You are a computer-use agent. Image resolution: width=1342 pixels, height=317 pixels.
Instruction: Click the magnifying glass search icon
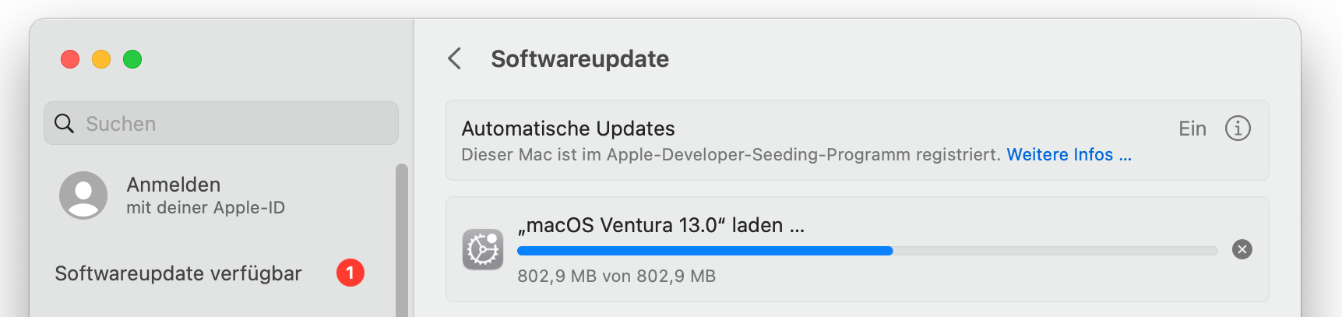(x=64, y=123)
